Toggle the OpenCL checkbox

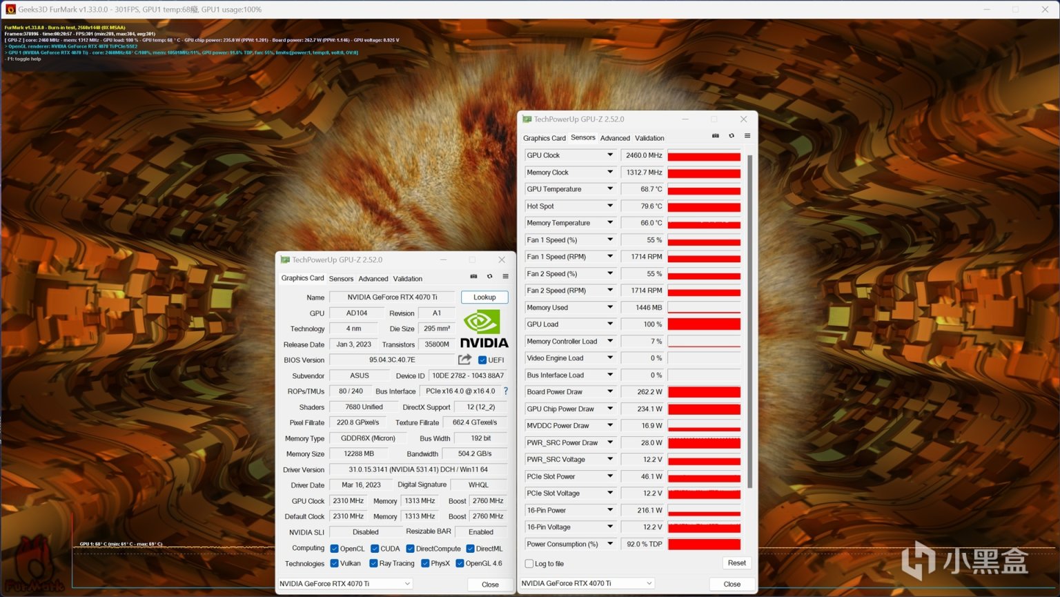pos(334,549)
